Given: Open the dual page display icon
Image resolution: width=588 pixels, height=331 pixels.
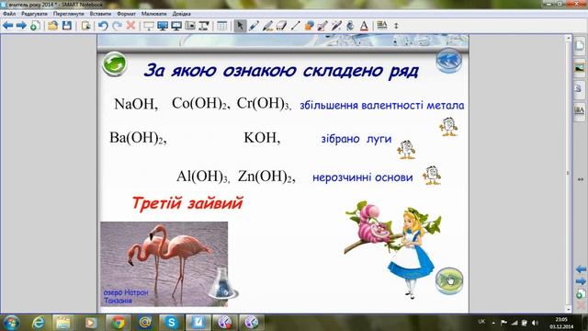Looking at the screenshot, I should point(176,26).
